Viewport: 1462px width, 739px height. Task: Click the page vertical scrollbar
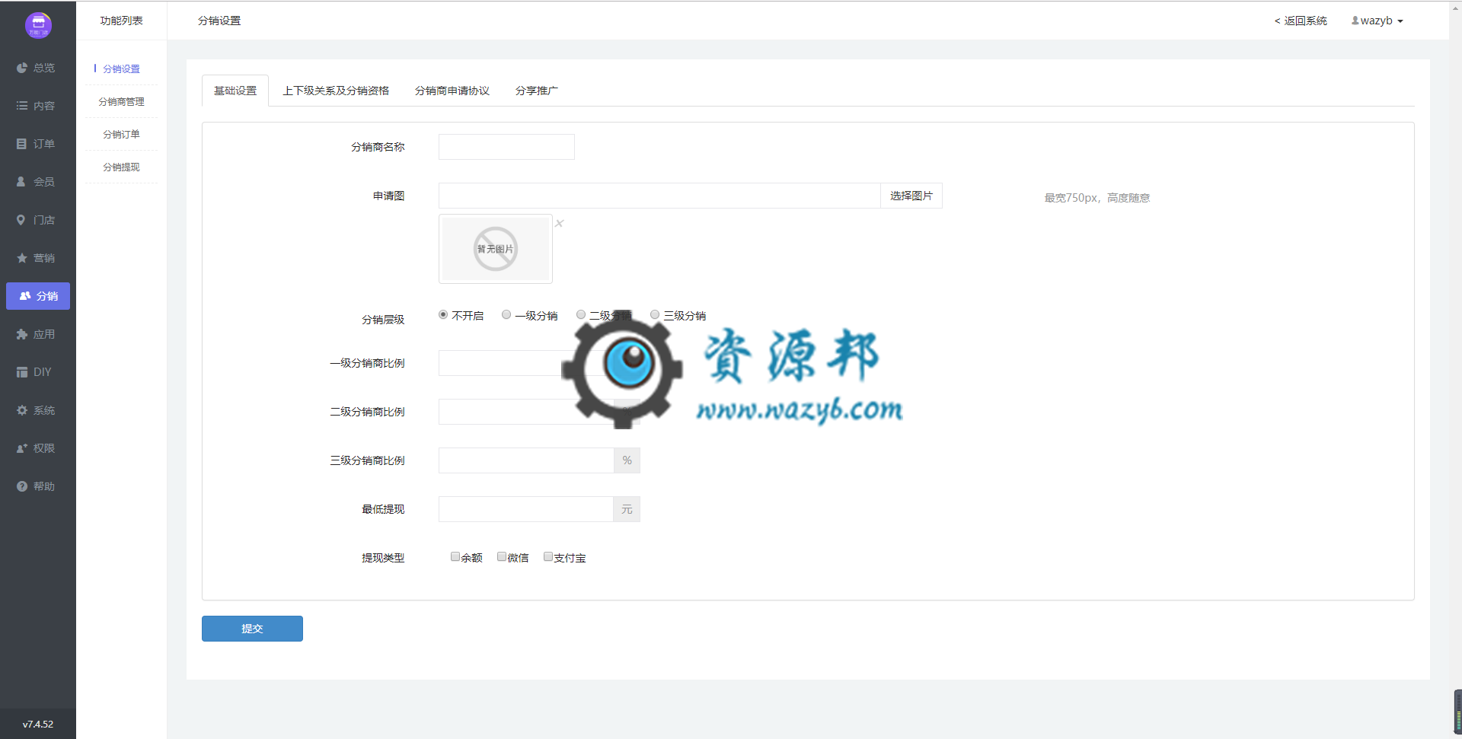coord(1457,711)
